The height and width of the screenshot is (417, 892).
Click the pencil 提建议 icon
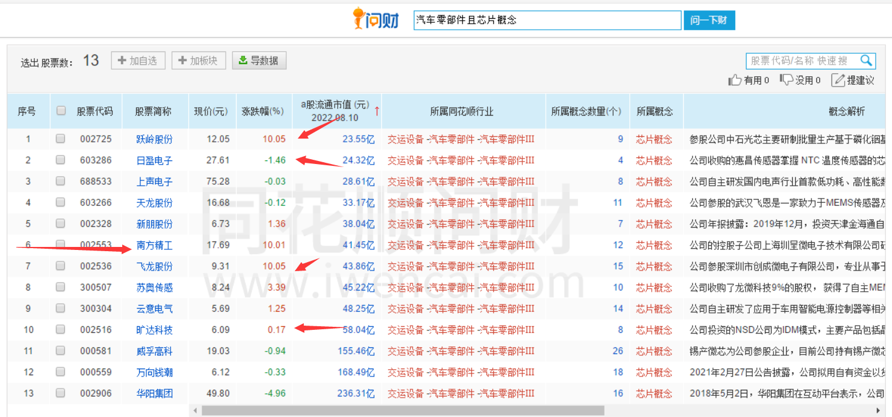[838, 80]
